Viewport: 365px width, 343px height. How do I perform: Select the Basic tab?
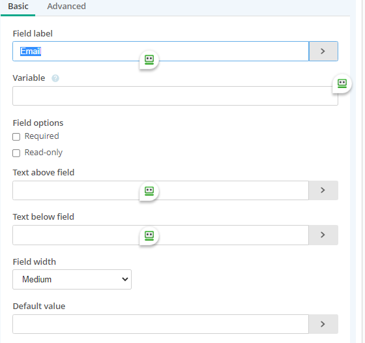pos(18,7)
